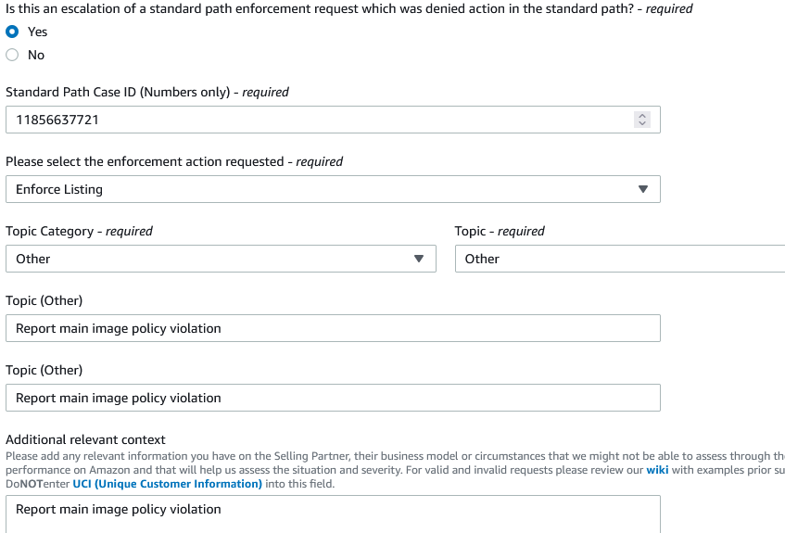This screenshot has width=785, height=533.
Task: Increment Case ID with the up stepper arrow
Action: point(643,116)
